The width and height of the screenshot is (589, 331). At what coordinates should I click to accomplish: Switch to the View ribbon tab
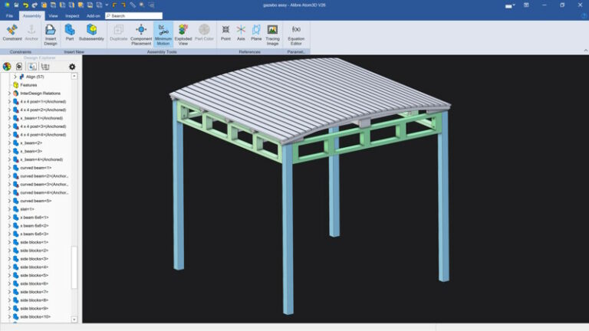53,16
